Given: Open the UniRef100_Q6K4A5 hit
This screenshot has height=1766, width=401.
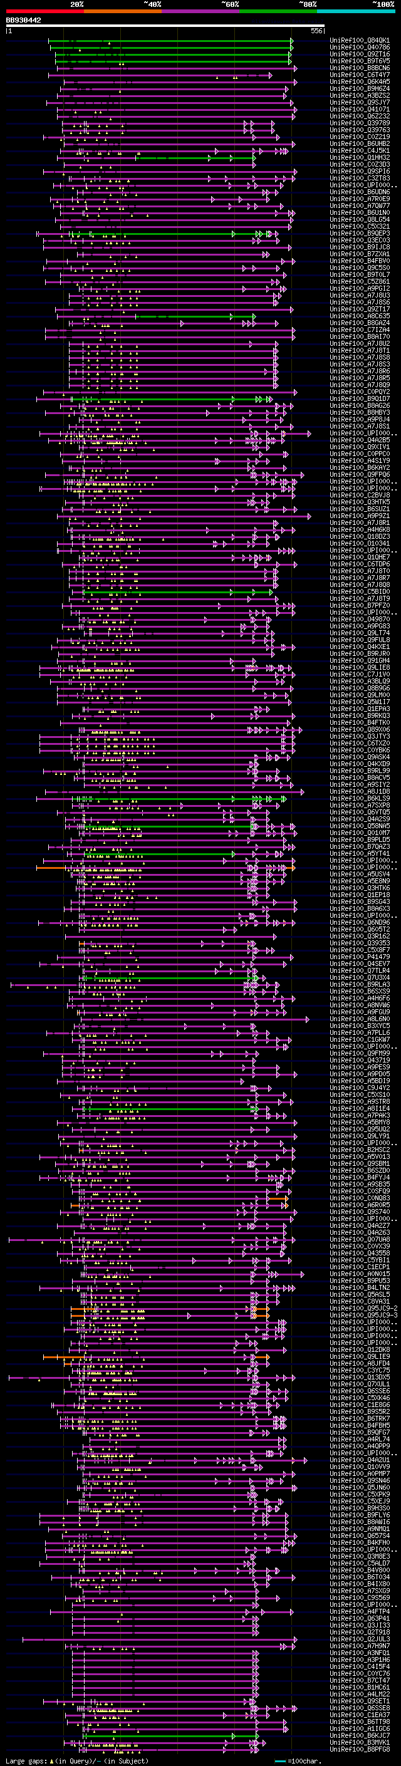Looking at the screenshot, I should tap(360, 81).
